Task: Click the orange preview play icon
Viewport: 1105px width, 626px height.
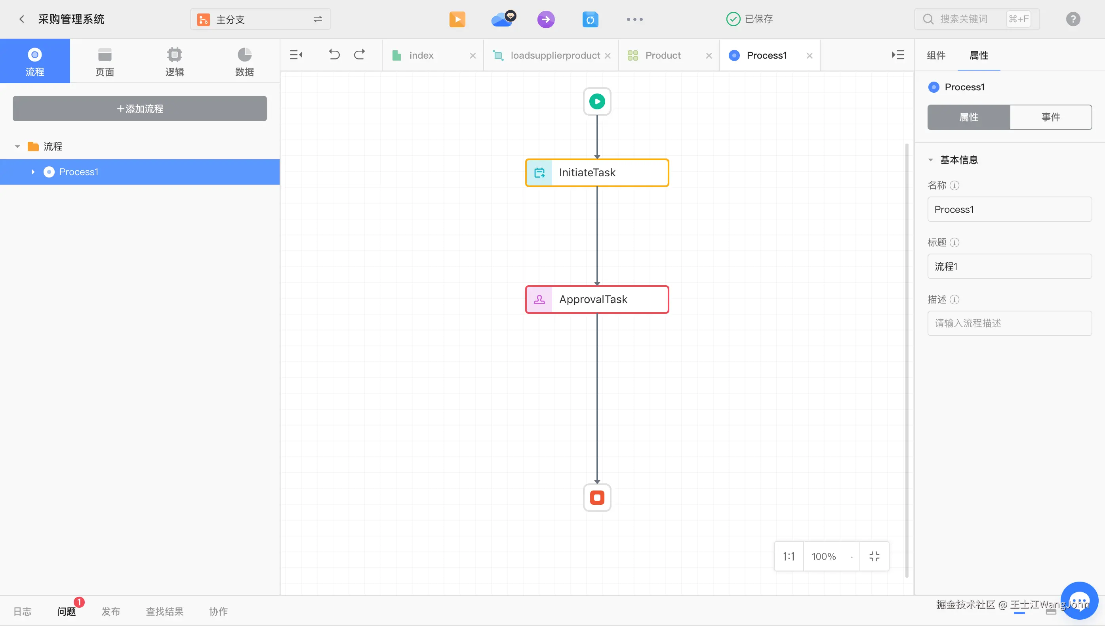Action: (x=457, y=19)
